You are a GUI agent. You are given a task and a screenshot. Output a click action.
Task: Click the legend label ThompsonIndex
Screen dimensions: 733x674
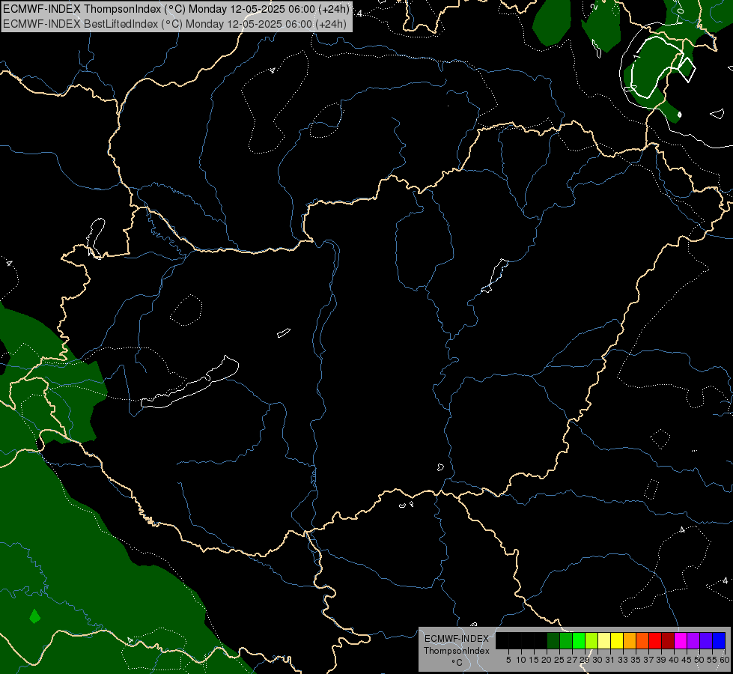tap(457, 651)
